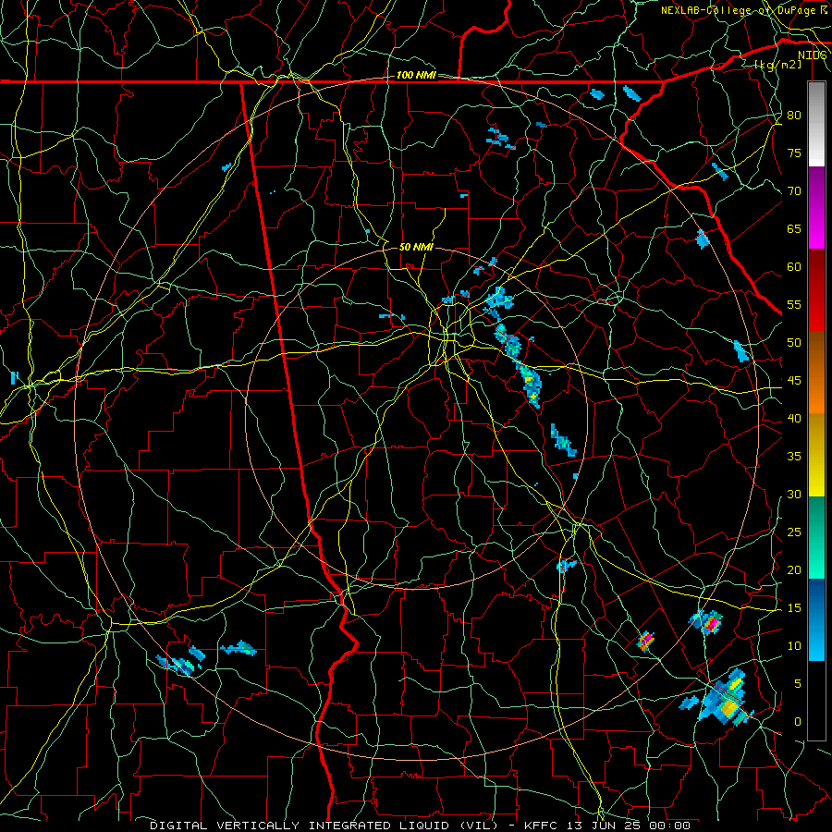Select scale value 15 on legend
Screen dimensions: 832x832
[x=794, y=608]
